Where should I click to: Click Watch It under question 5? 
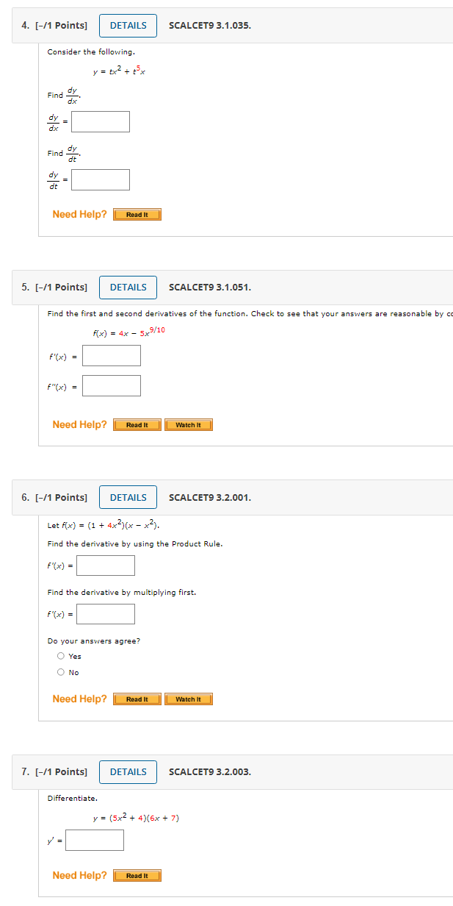tap(188, 424)
